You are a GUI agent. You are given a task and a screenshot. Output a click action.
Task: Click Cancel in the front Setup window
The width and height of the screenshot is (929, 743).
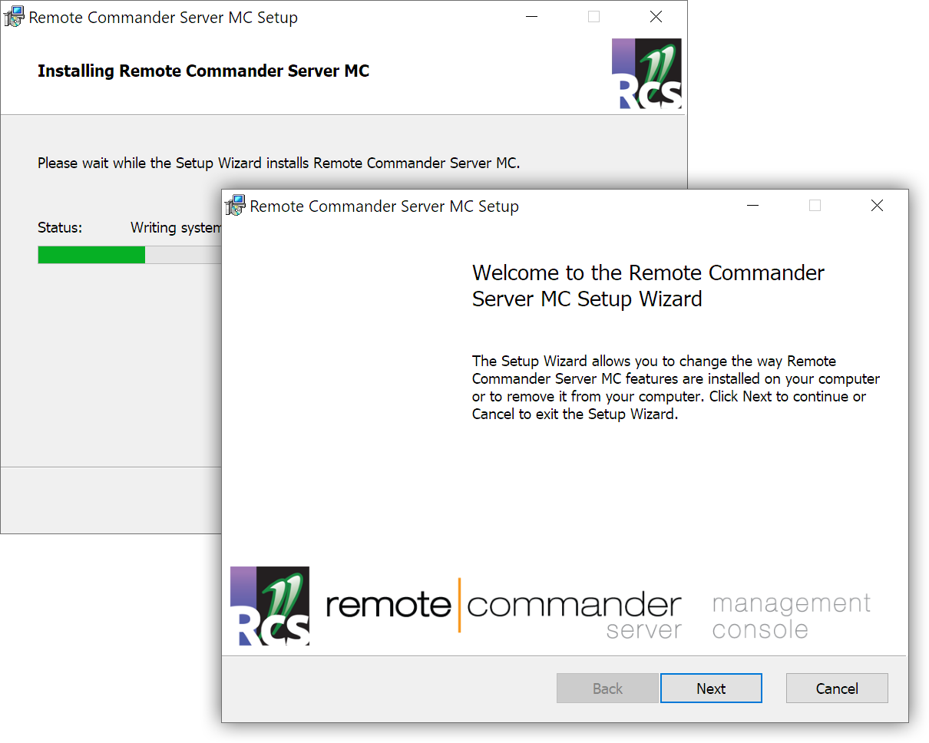click(x=837, y=689)
